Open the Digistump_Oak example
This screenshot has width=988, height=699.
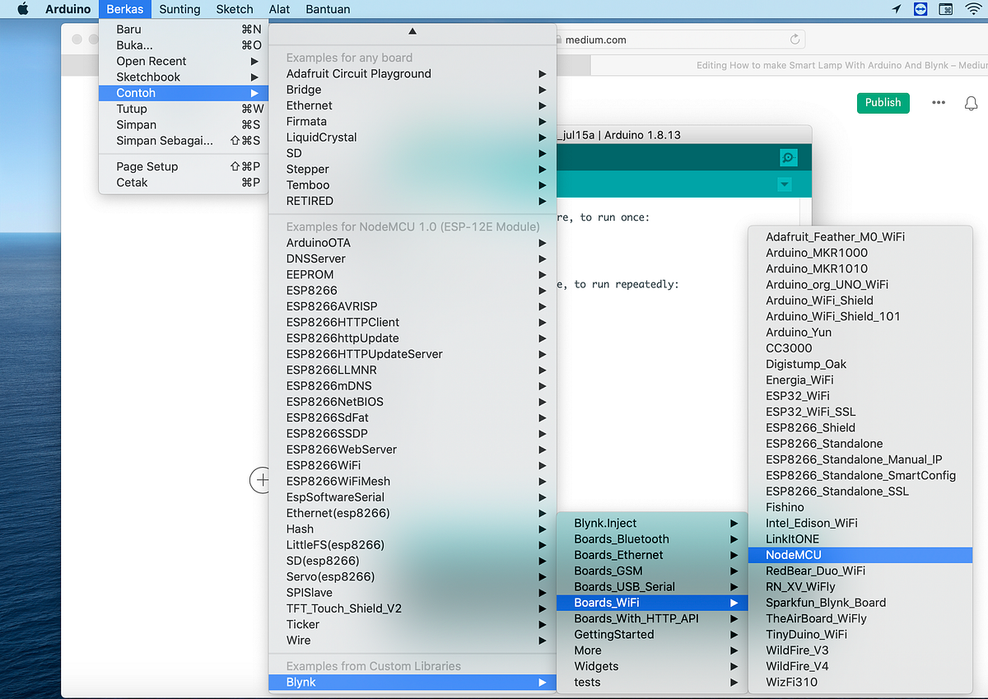(860, 364)
